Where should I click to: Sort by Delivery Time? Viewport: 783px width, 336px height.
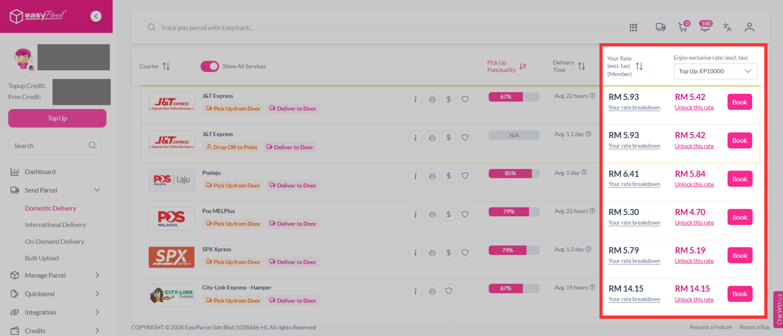tap(581, 66)
